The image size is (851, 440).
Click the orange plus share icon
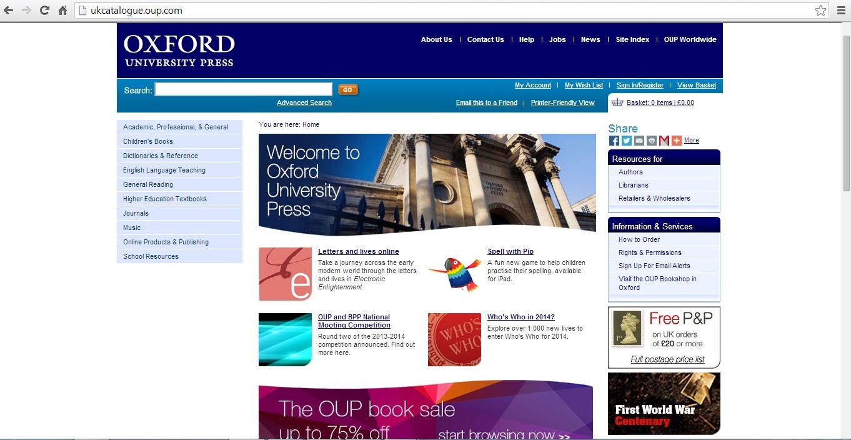pos(677,141)
